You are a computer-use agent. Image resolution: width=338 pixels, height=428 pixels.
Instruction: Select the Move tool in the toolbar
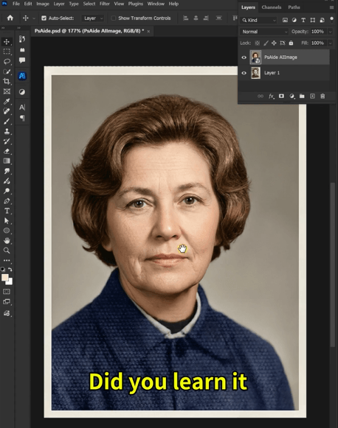[x=7, y=42]
